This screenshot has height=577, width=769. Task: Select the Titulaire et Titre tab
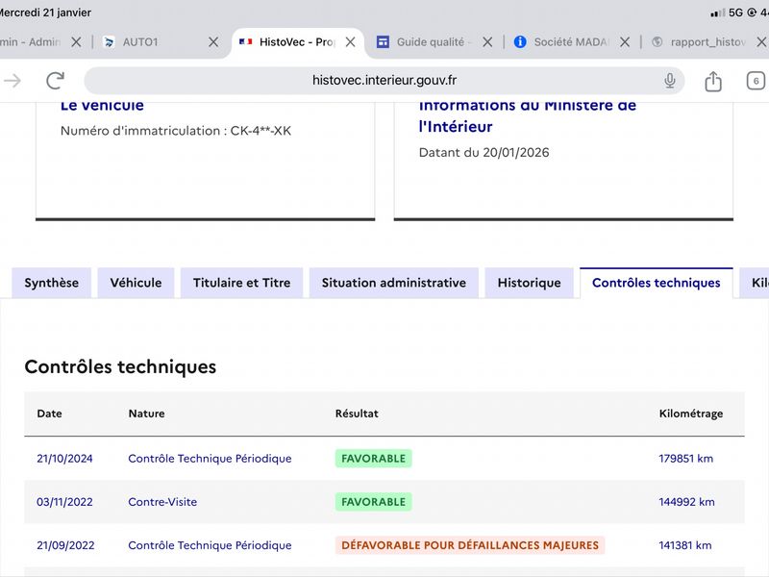[241, 283]
